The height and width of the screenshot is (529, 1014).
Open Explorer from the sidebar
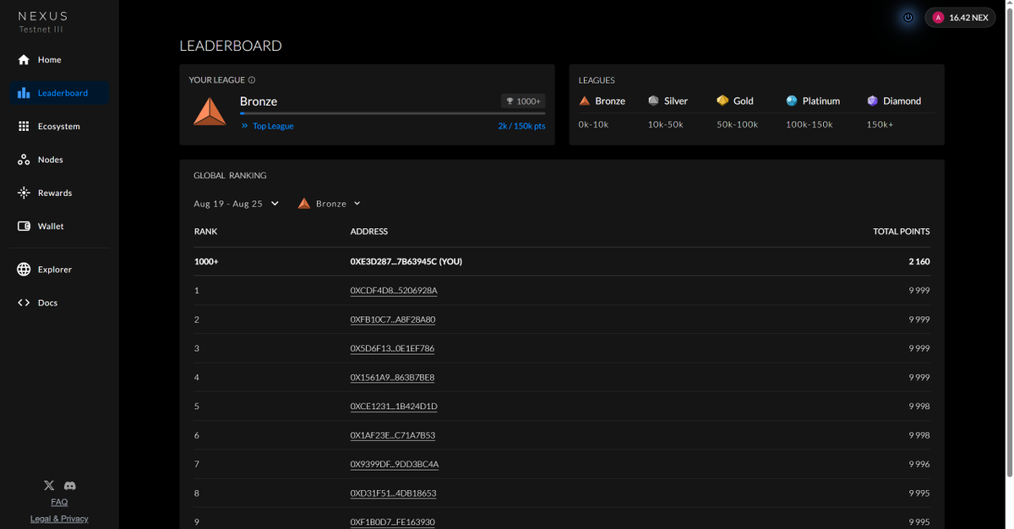[59, 270]
